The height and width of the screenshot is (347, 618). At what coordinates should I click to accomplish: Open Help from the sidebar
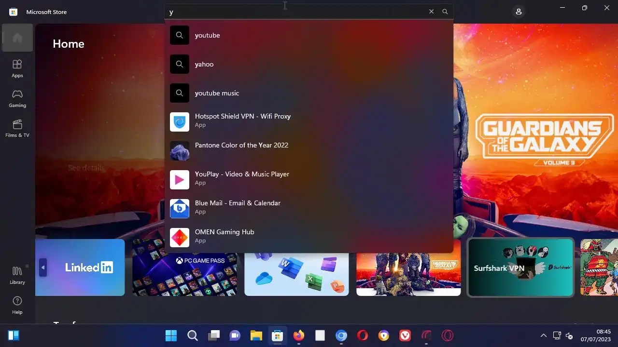(17, 305)
